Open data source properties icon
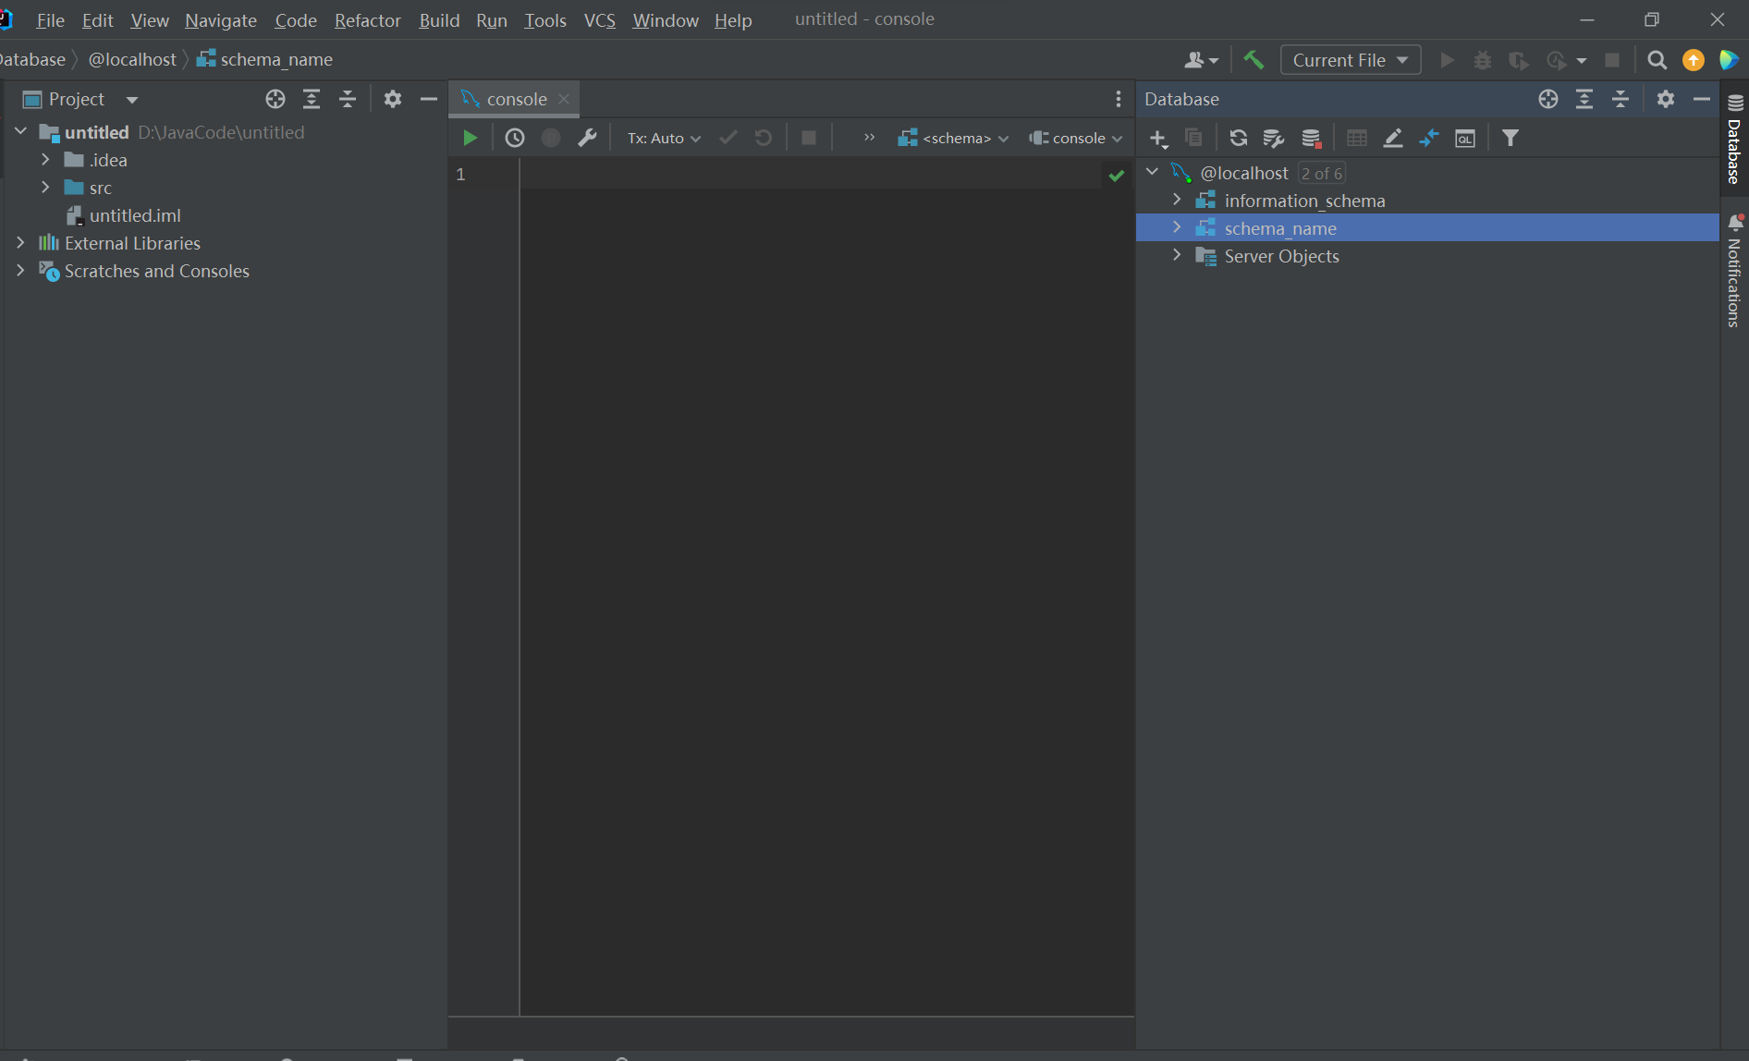This screenshot has width=1749, height=1061. [1274, 138]
